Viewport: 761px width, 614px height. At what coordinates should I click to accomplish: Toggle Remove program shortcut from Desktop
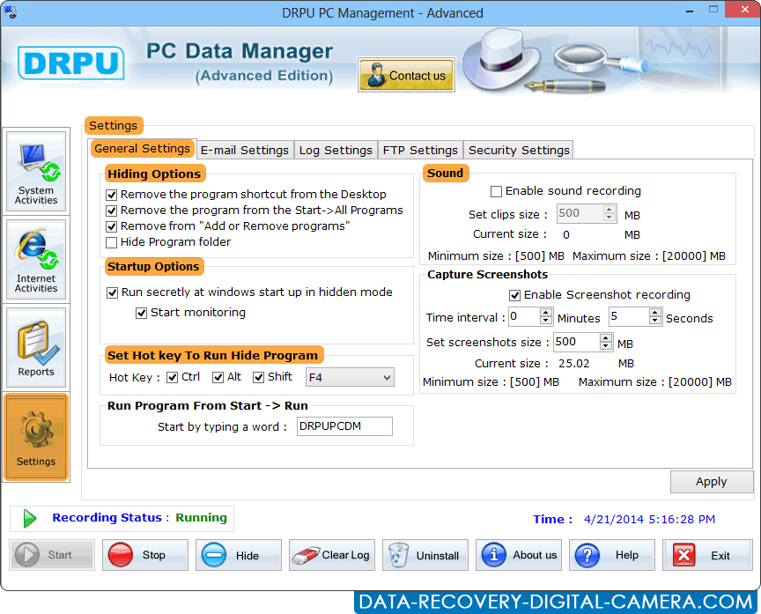click(112, 195)
